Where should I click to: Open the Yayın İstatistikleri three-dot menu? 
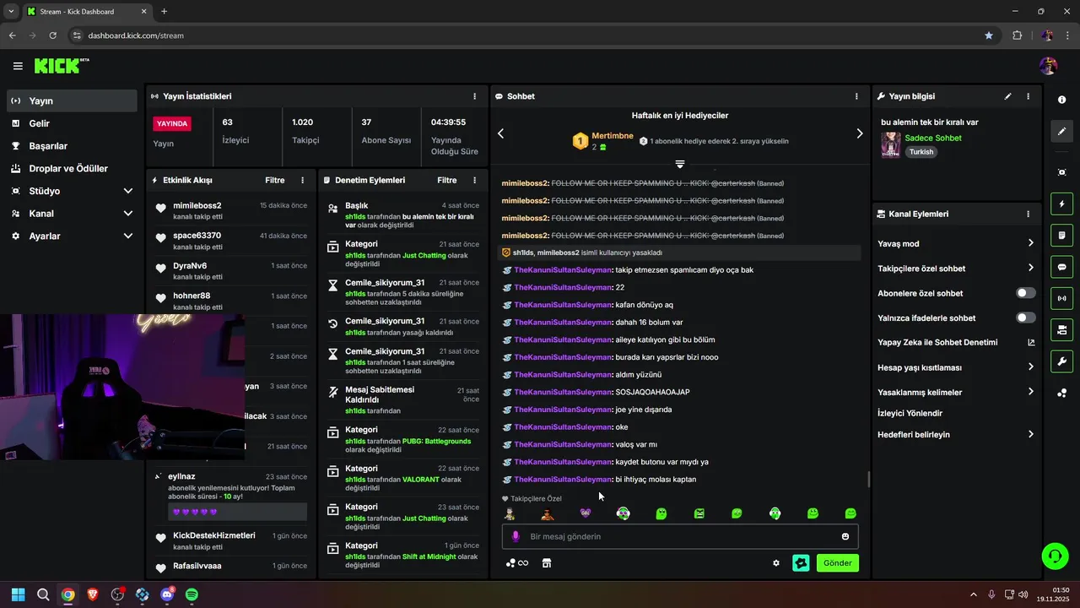474,96
